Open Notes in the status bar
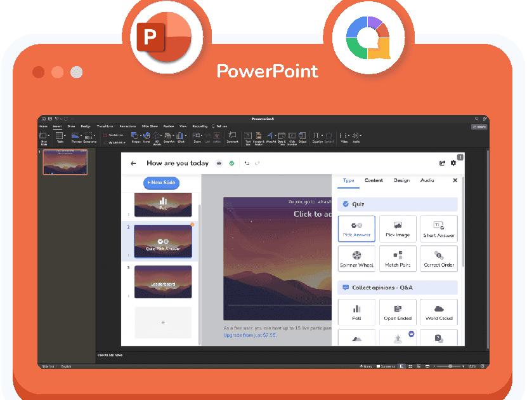Image resolution: width=527 pixels, height=400 pixels. tap(366, 366)
